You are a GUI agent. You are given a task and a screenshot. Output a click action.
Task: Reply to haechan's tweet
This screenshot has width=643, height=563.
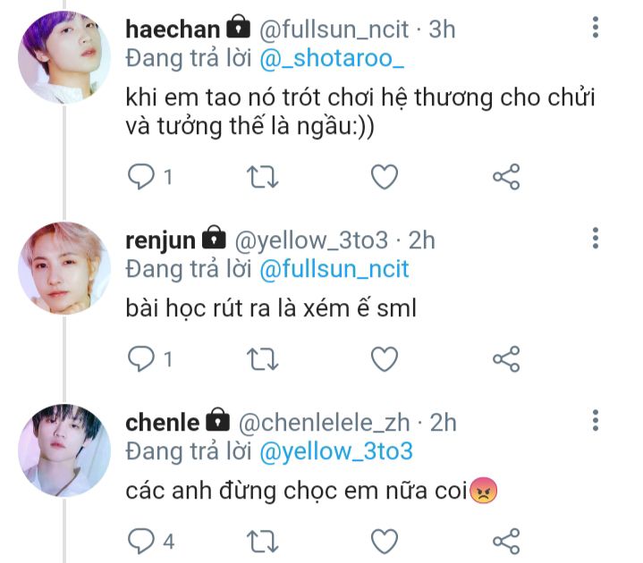point(141,178)
